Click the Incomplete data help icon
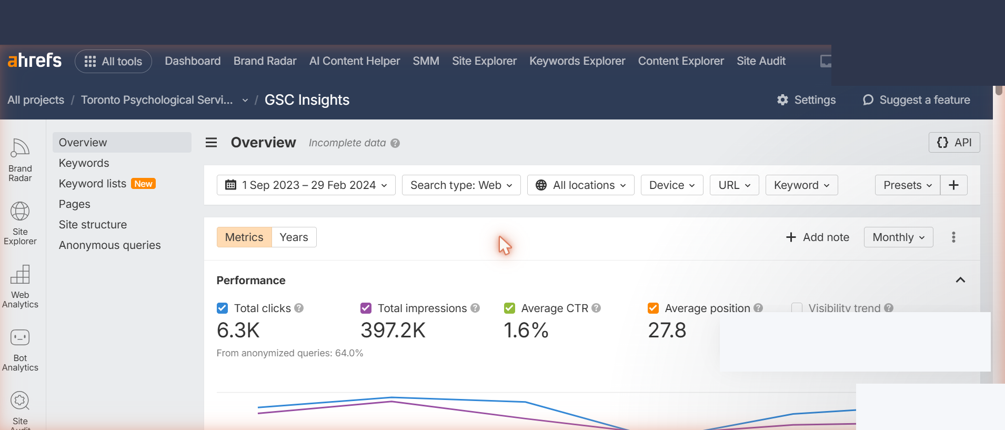The height and width of the screenshot is (430, 1005). [x=395, y=143]
